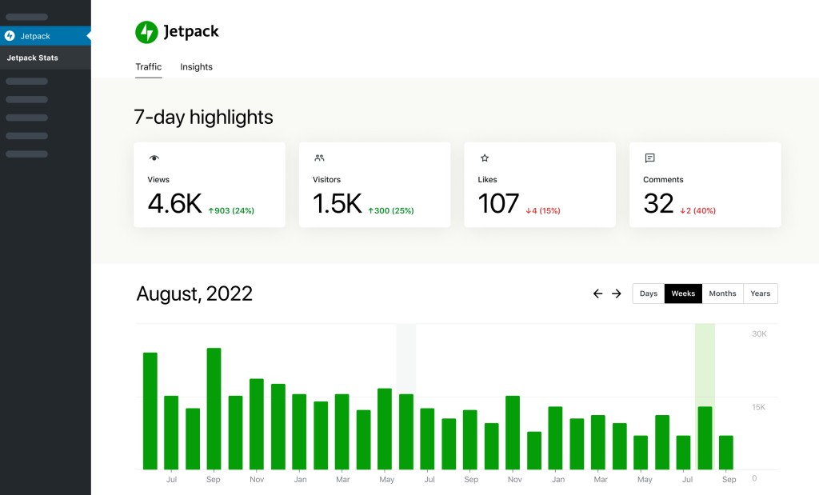This screenshot has height=495, width=819.
Task: Click the Jetpack icon in the sidebar
Action: (10, 36)
